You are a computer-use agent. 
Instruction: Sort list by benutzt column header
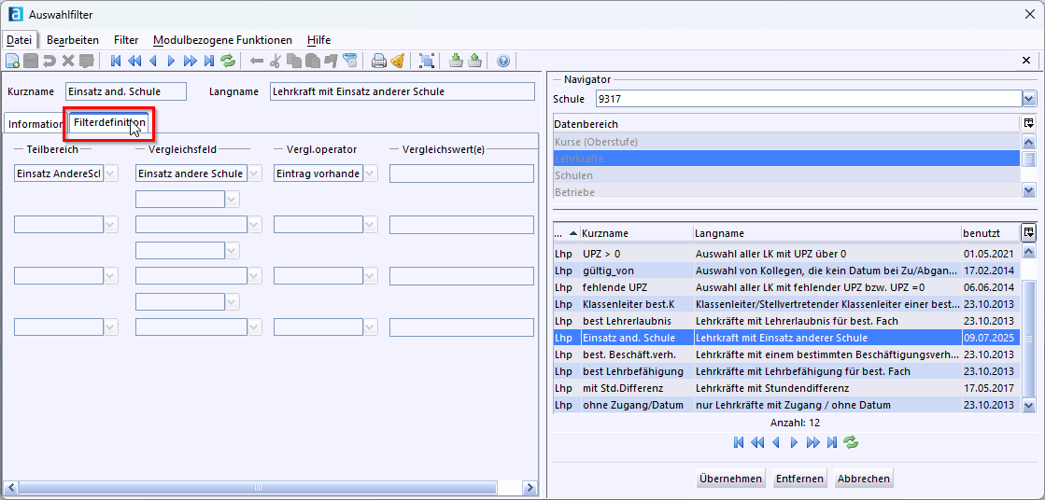point(990,233)
